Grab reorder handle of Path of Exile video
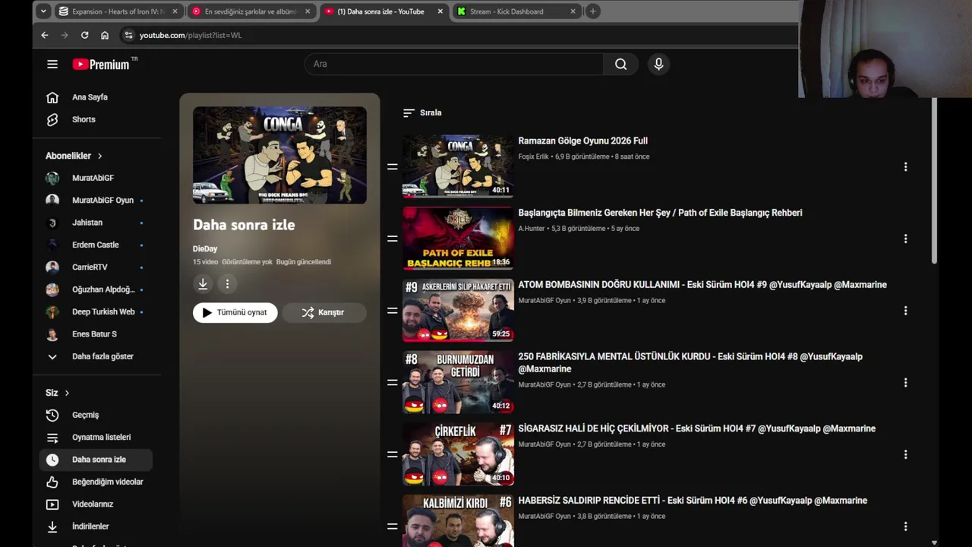This screenshot has width=972, height=547. tap(393, 239)
